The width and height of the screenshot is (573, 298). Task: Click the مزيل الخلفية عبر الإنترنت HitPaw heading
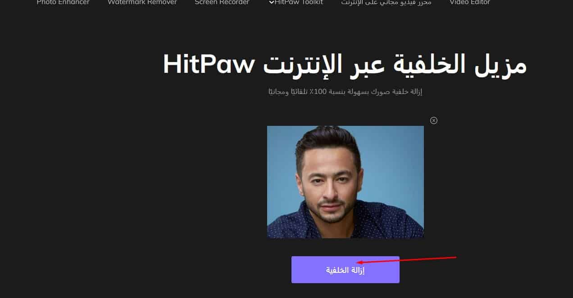345,64
